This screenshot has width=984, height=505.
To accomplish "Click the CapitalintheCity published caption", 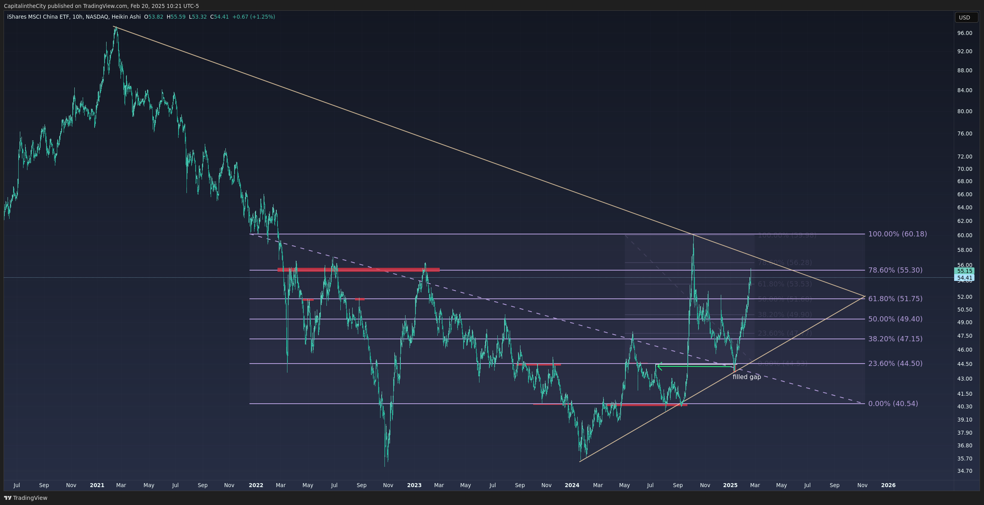I will pos(101,6).
